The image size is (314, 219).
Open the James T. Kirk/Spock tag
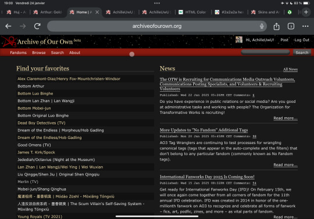click(36, 152)
